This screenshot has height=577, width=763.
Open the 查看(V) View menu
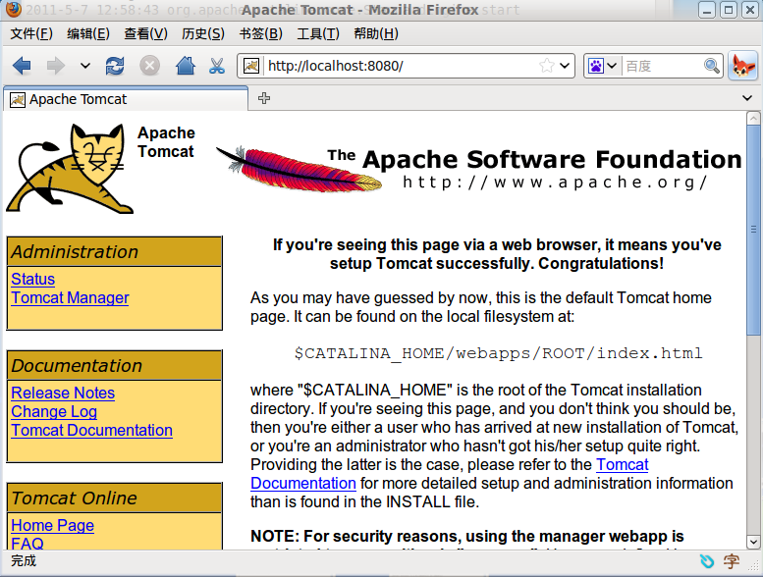(x=145, y=33)
